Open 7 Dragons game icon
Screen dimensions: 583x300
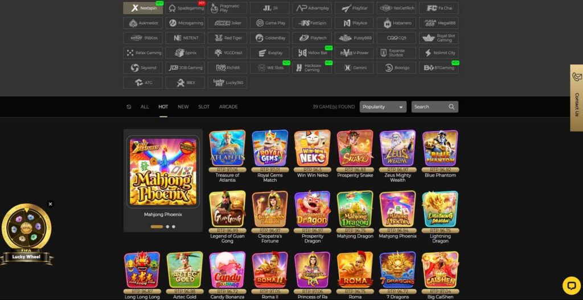[x=397, y=269]
